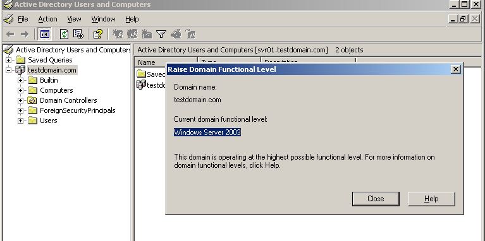Click the Add to Group toolbar icon
485x241 pixels.
tap(190, 34)
